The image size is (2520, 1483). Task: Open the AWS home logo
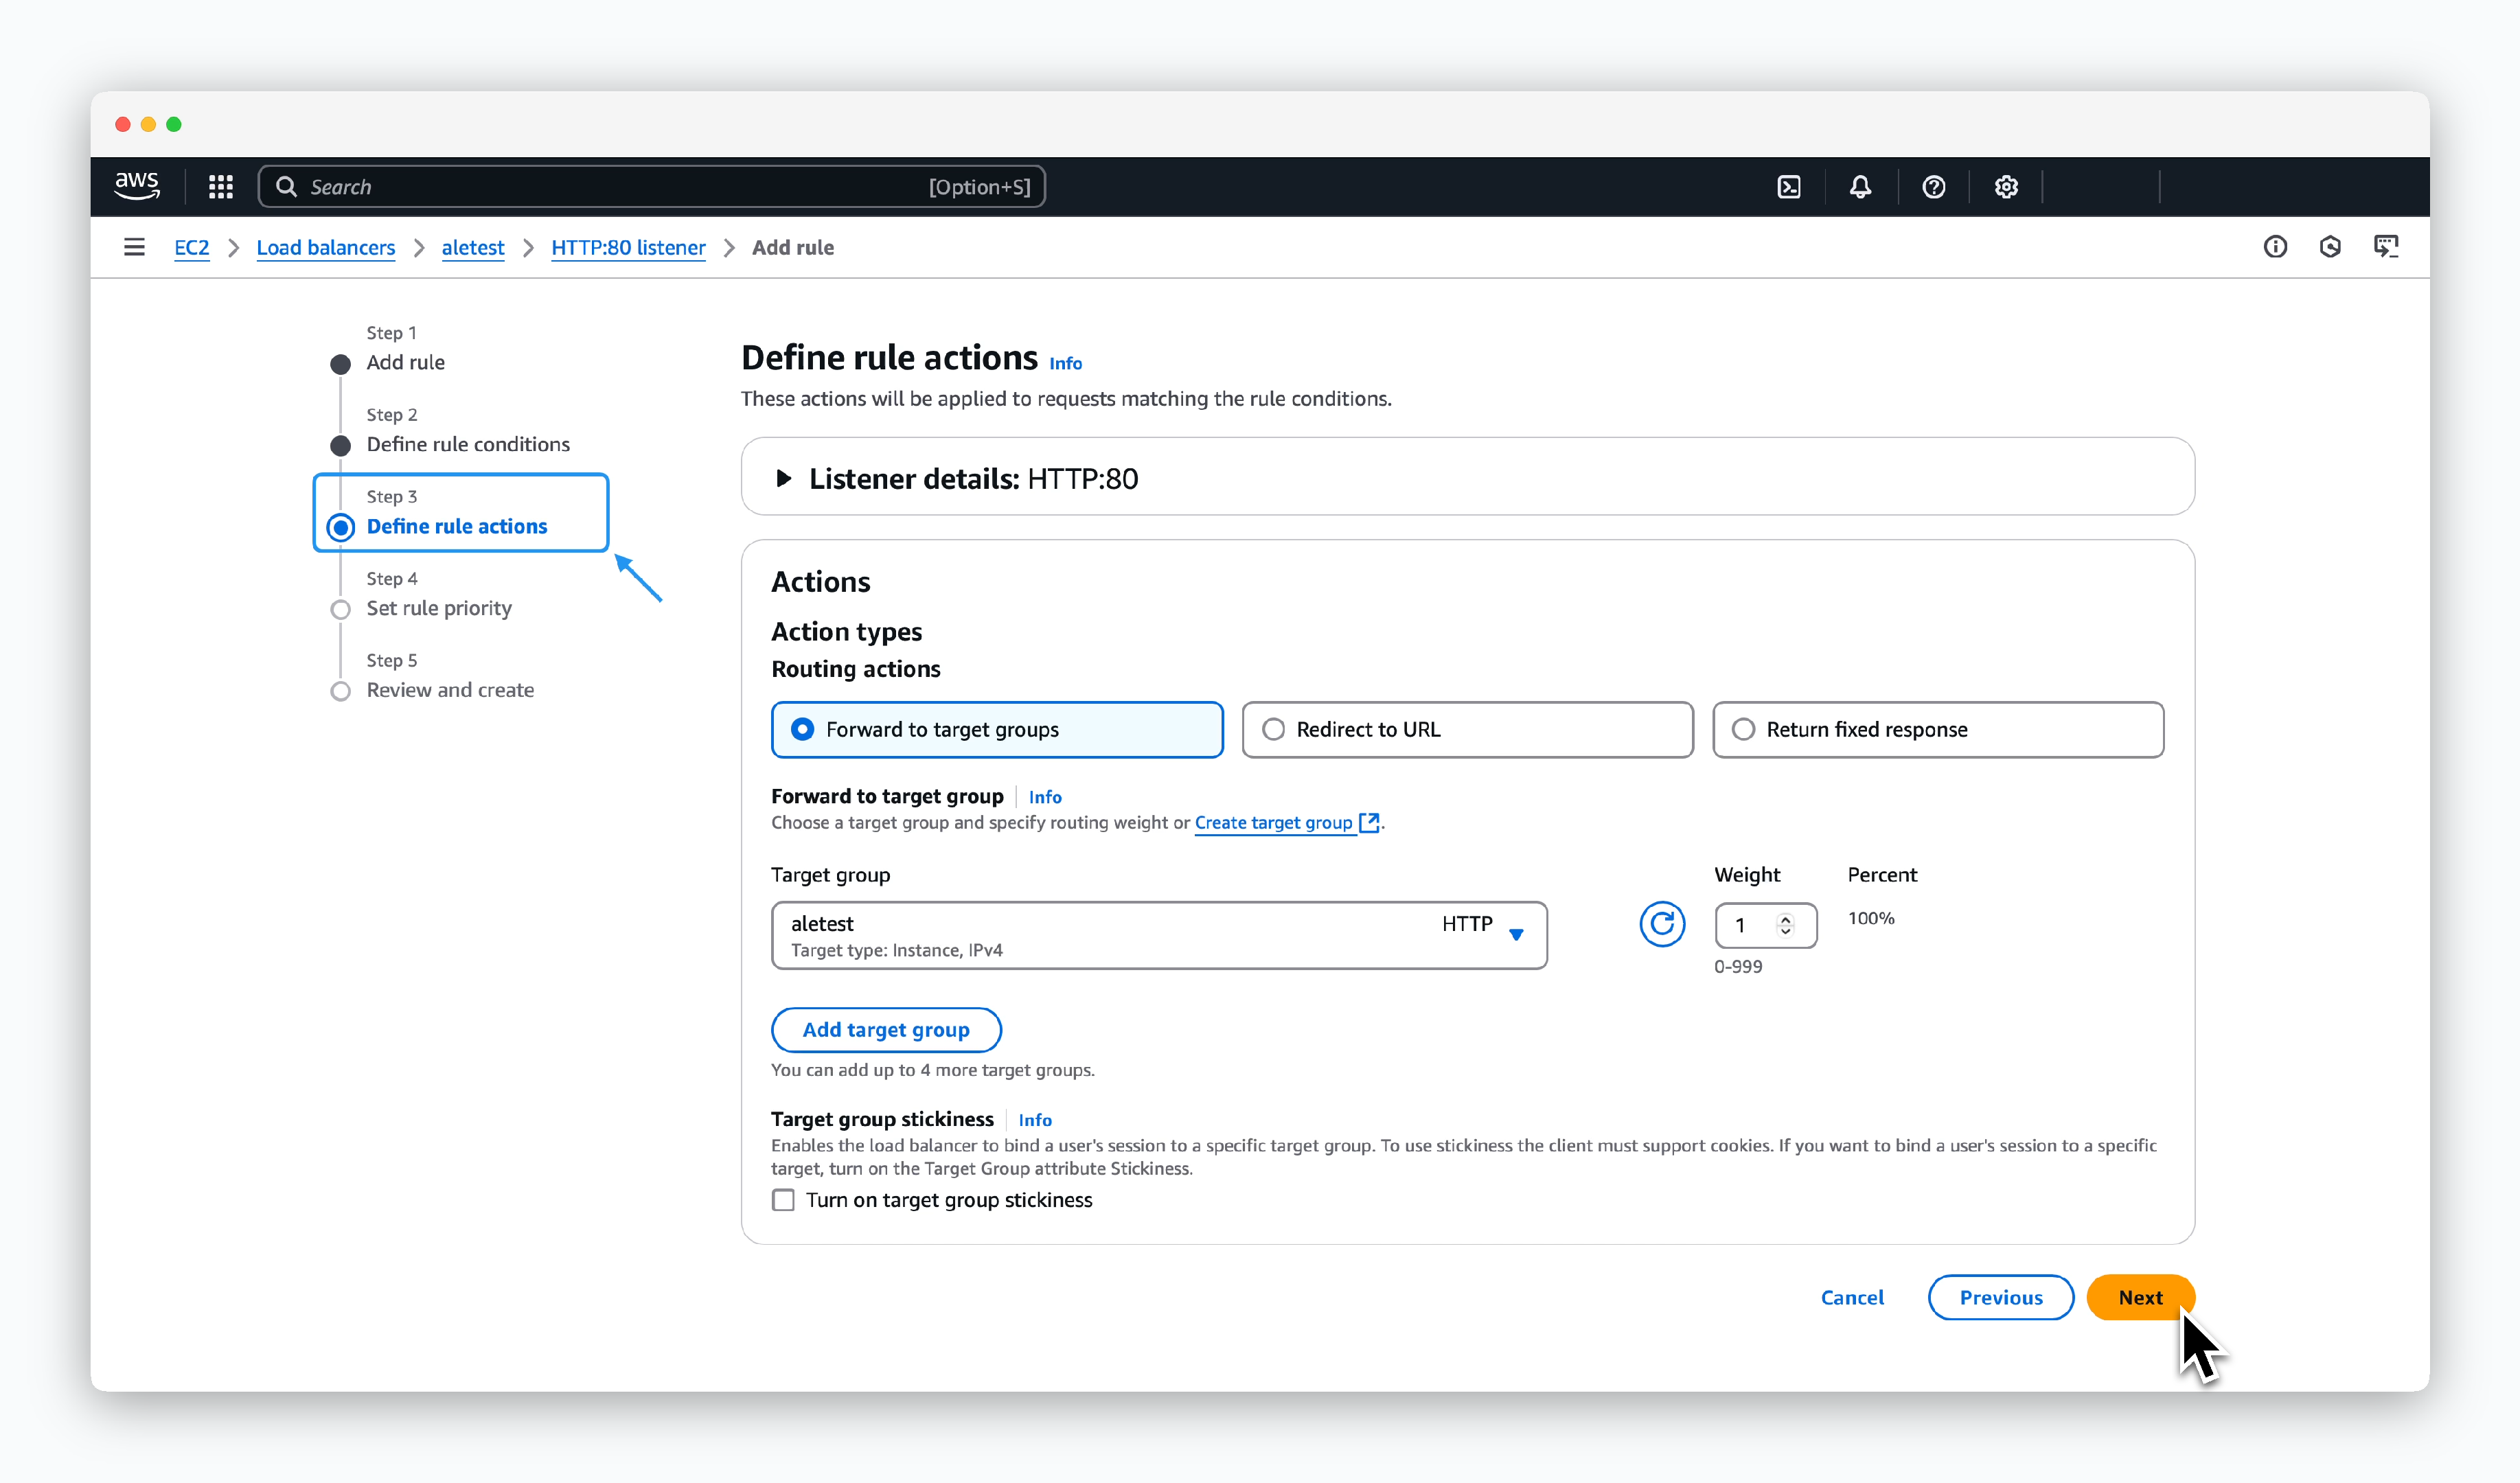click(x=137, y=186)
